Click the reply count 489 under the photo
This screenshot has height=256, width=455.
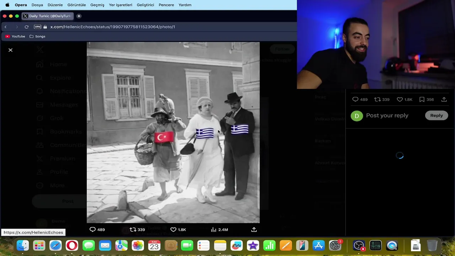coord(97,230)
